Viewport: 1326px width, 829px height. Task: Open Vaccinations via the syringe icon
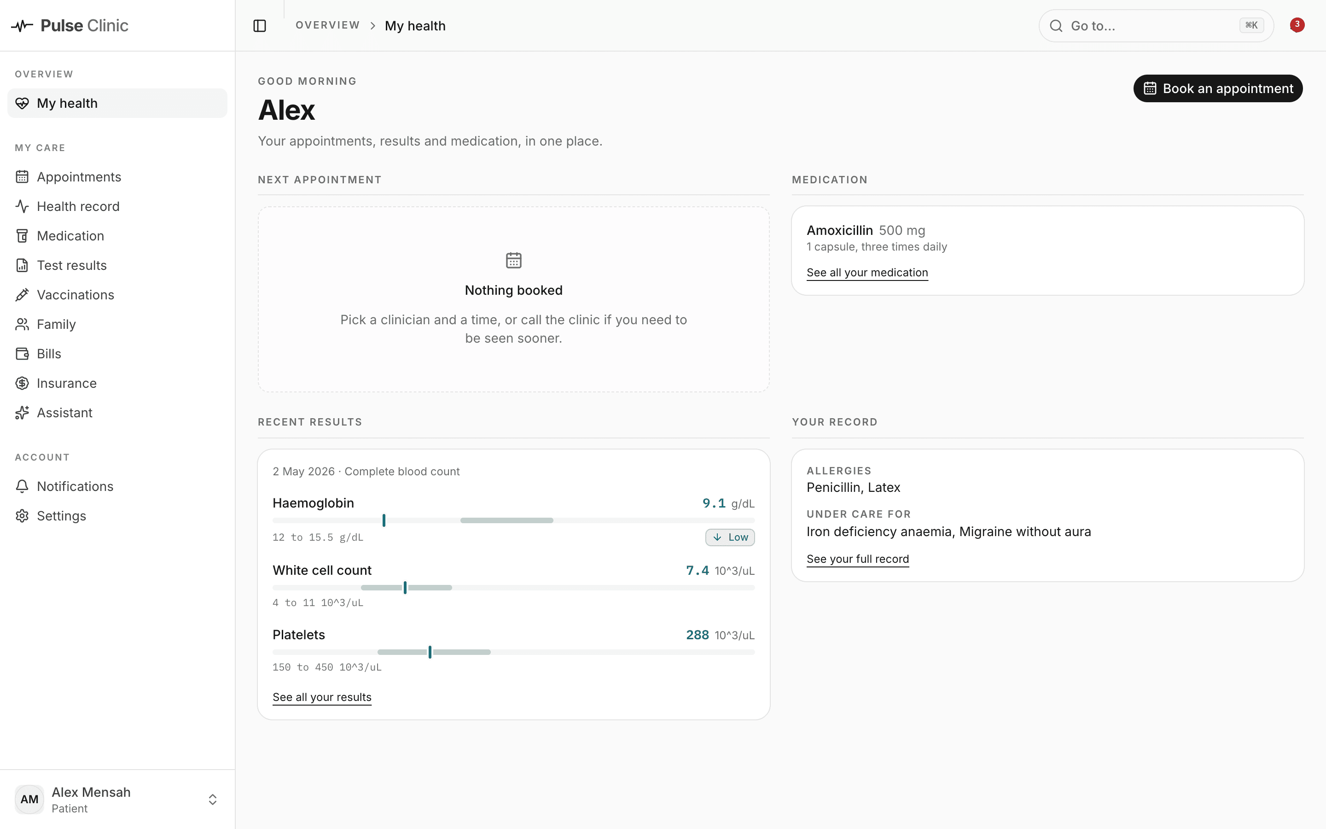(22, 295)
